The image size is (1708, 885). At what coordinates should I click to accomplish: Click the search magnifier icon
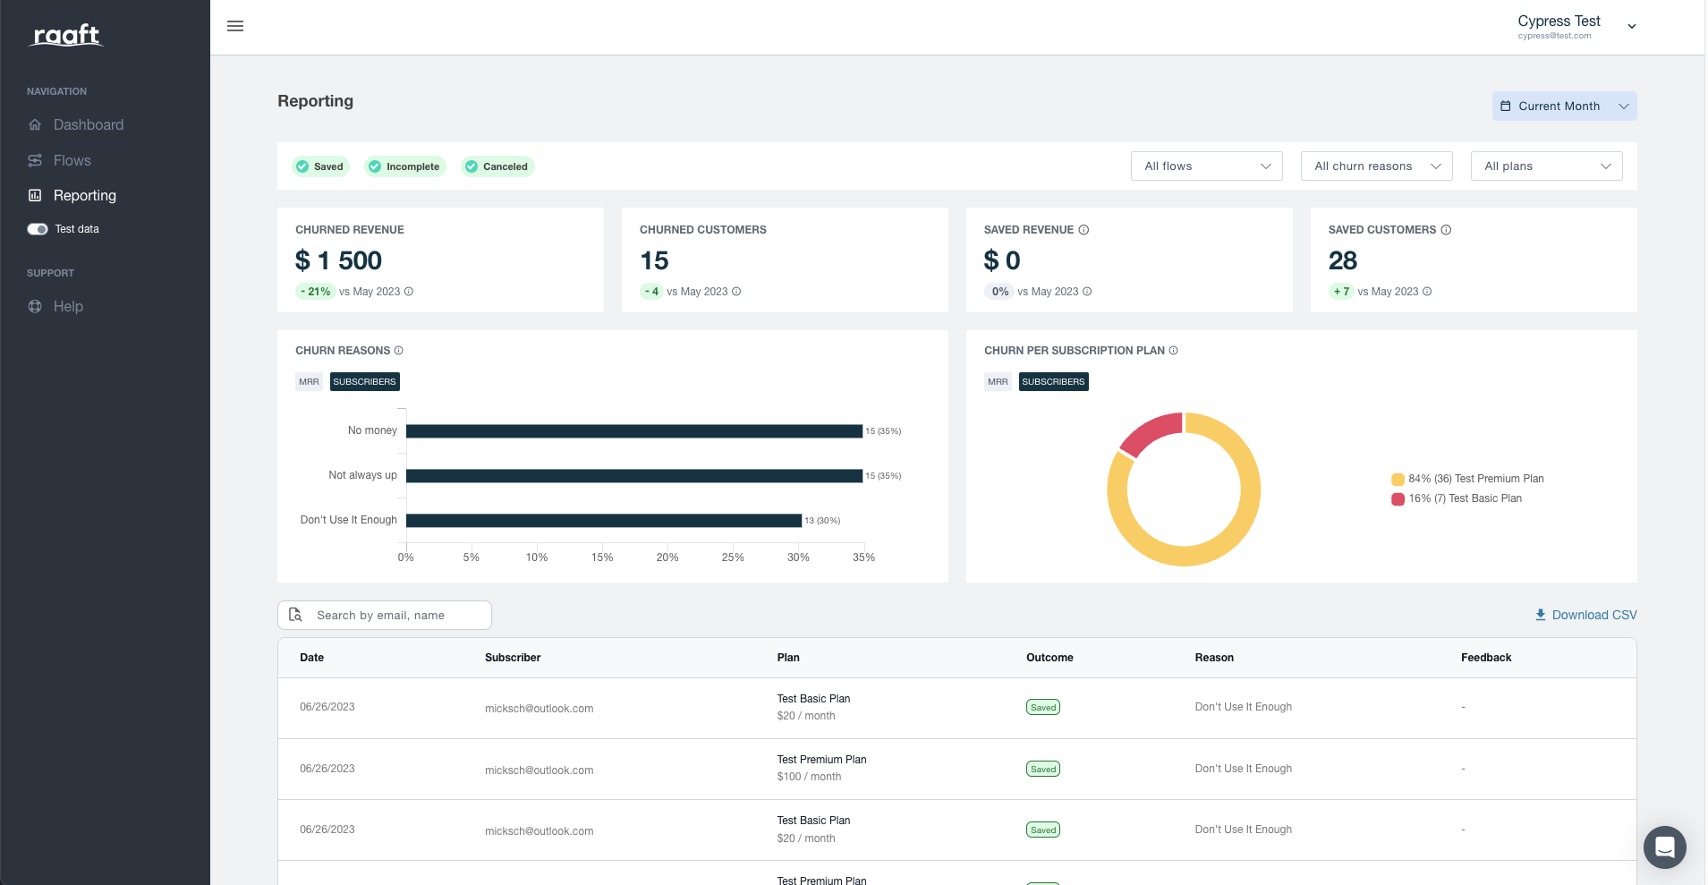tap(295, 615)
